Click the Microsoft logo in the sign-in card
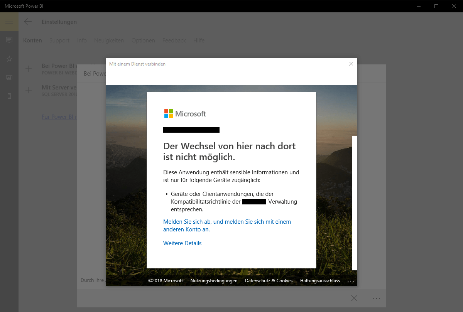The width and height of the screenshot is (463, 312). [x=185, y=114]
